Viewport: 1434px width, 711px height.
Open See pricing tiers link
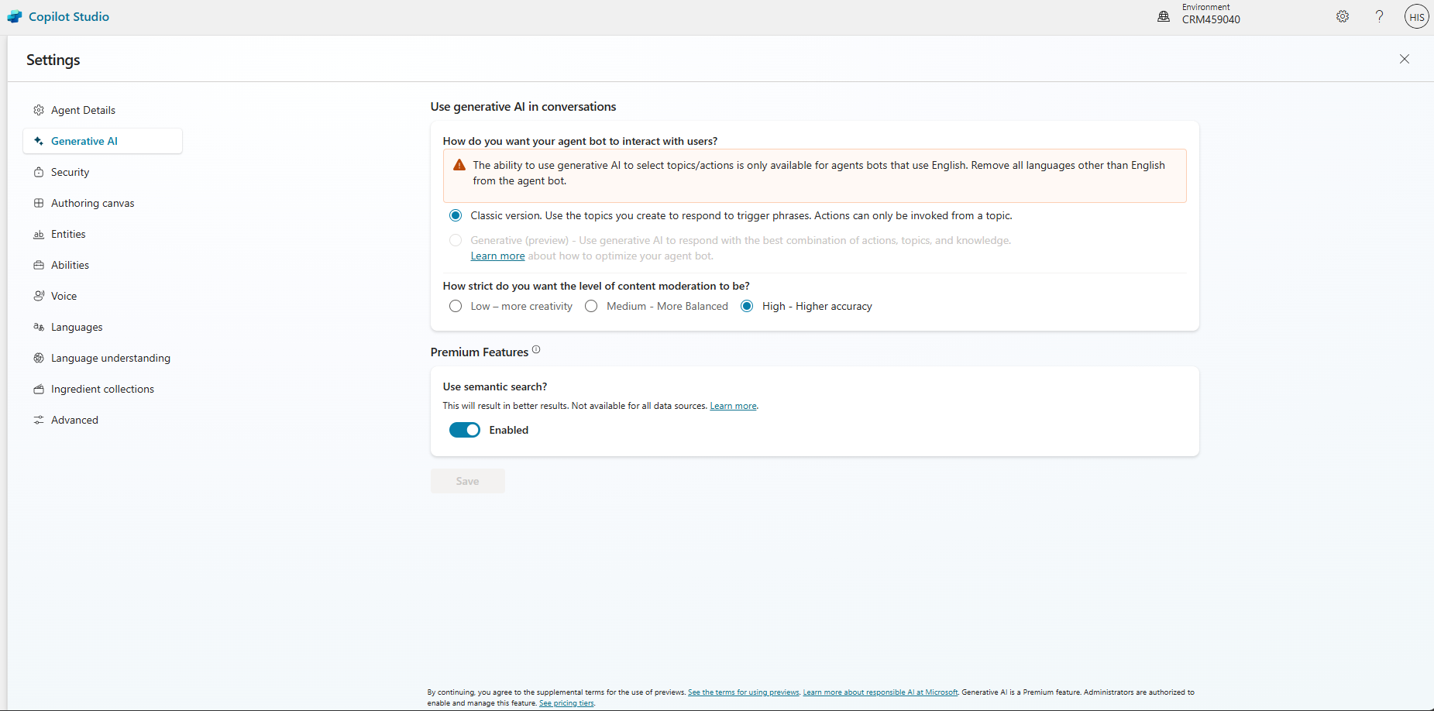coord(566,703)
